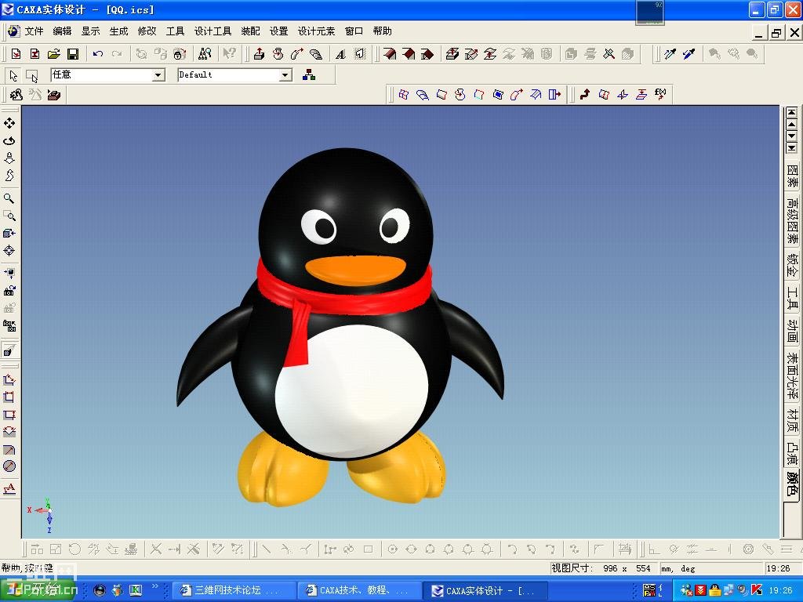803x602 pixels.
Task: Open the 钣金 catalog tab
Action: tap(792, 266)
